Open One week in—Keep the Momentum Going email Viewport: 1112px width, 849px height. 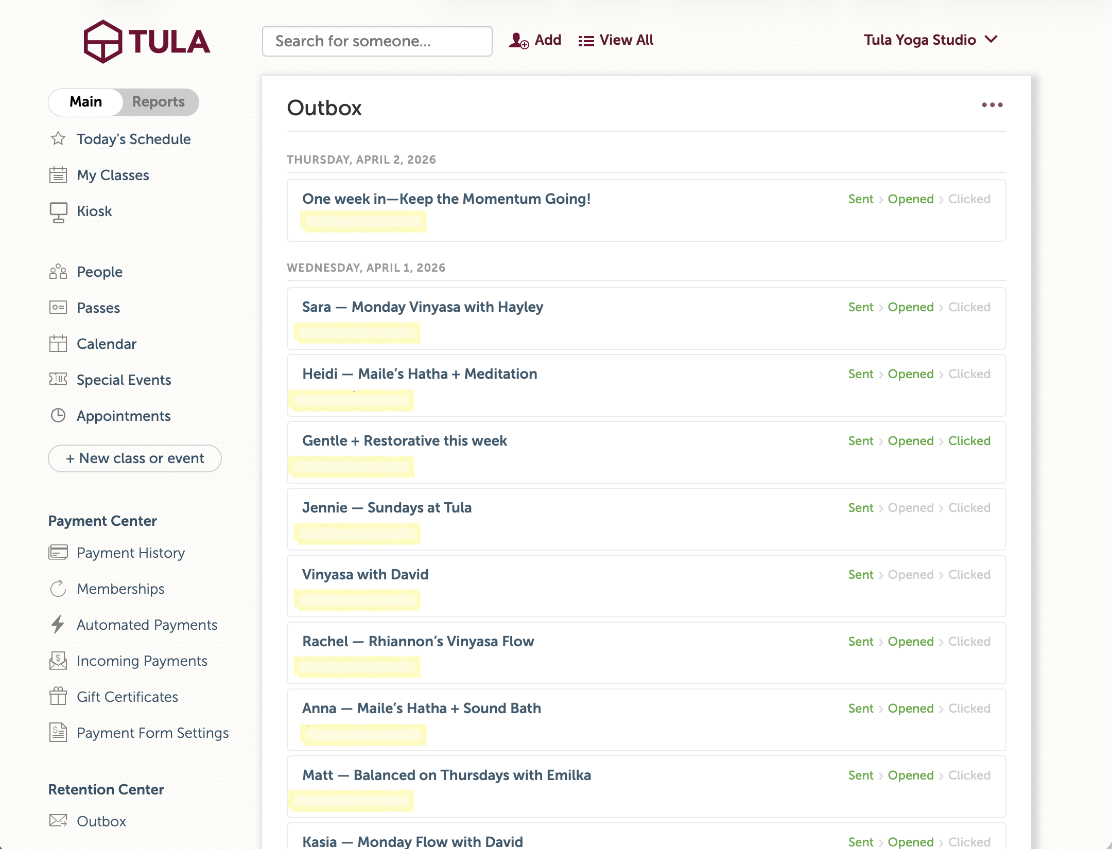(x=446, y=199)
